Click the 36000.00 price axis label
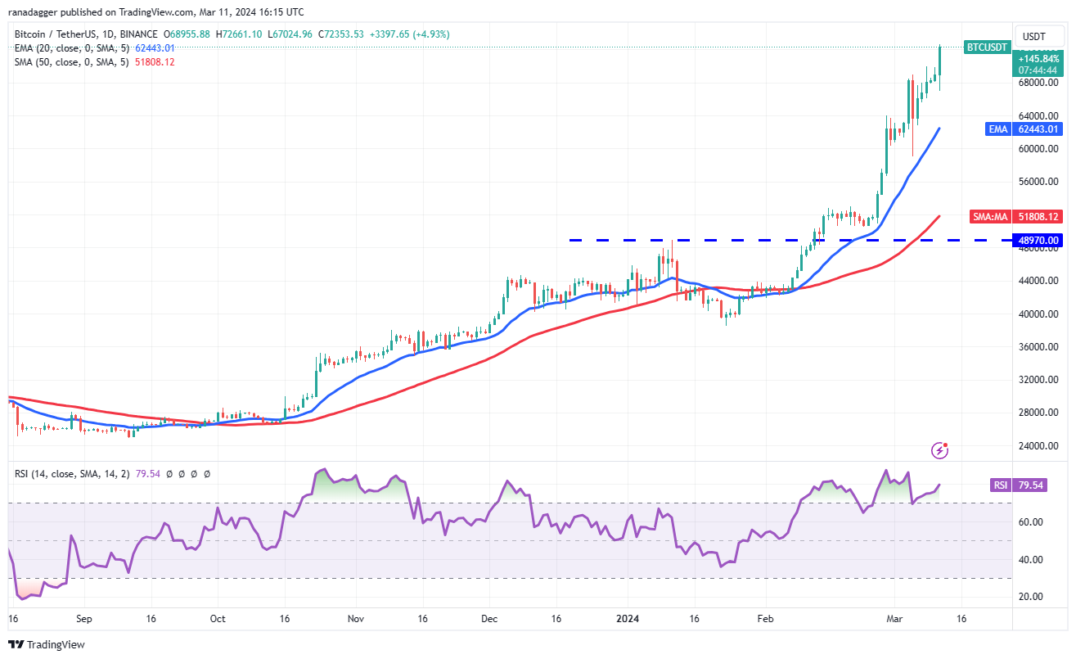 pyautogui.click(x=1038, y=347)
